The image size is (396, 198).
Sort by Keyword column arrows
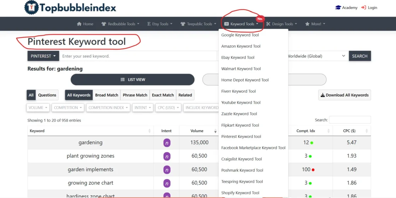(x=150, y=131)
